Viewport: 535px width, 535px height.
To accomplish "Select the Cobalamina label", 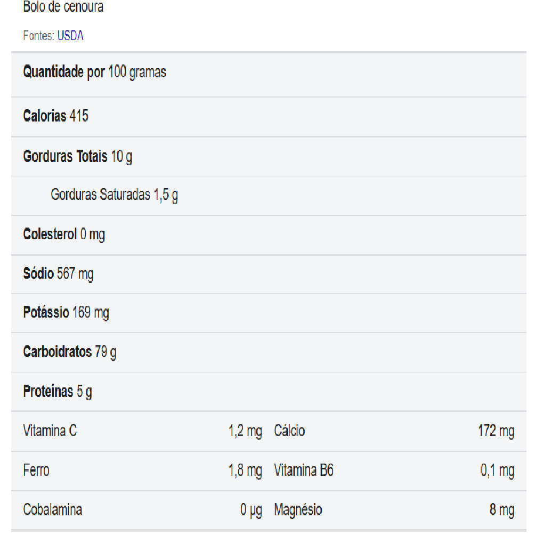I will [x=53, y=510].
